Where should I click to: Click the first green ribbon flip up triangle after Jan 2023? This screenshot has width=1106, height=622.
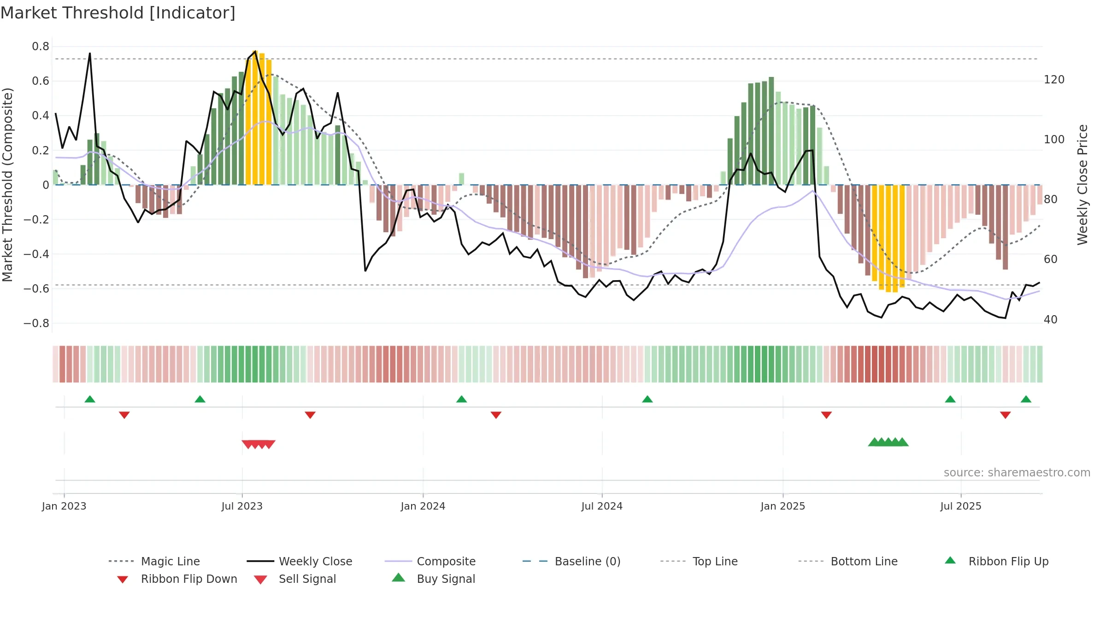90,399
